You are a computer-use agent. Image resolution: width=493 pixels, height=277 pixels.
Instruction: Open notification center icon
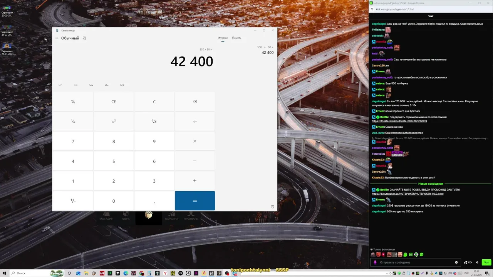tap(487, 273)
